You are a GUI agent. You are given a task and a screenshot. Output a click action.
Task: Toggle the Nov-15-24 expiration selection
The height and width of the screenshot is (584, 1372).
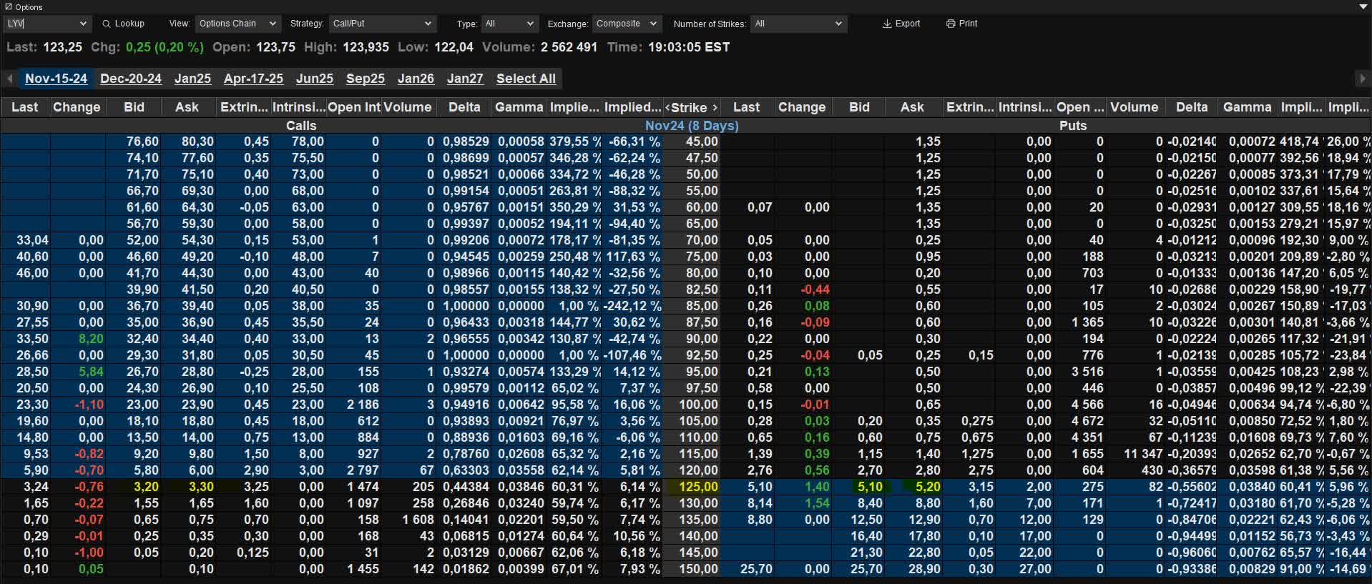(56, 79)
